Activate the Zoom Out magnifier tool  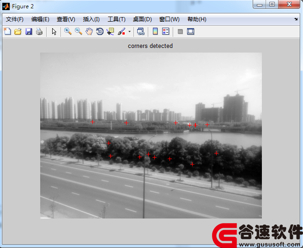(79, 31)
